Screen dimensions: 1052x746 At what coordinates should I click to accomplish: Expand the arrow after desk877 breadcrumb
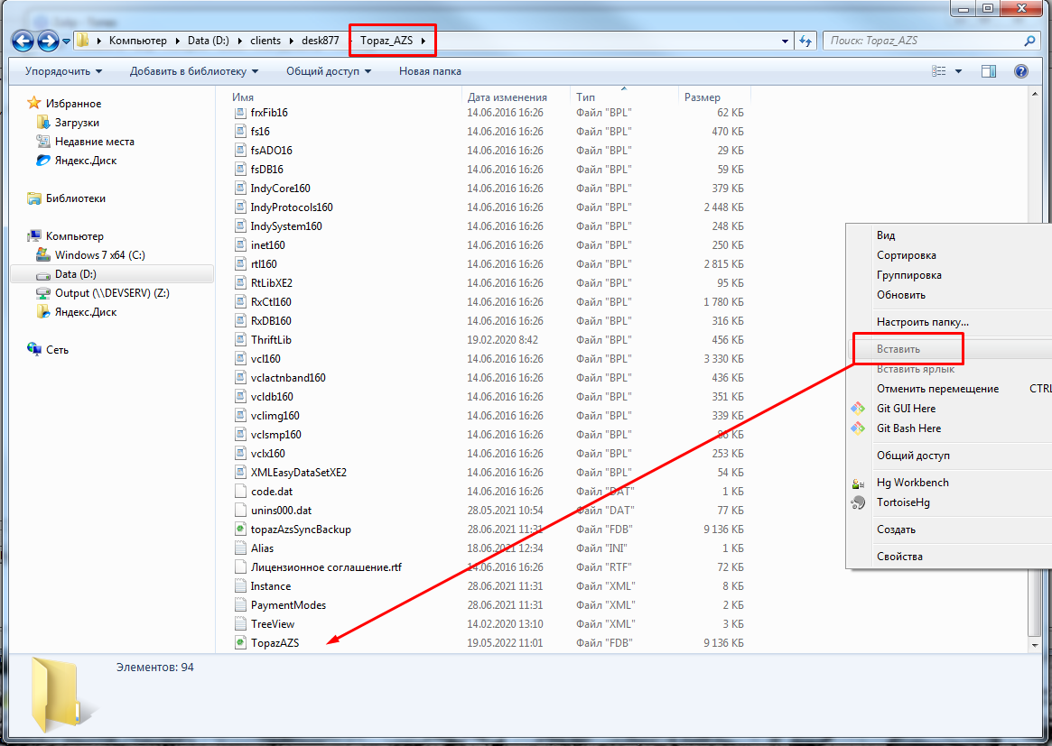(349, 41)
